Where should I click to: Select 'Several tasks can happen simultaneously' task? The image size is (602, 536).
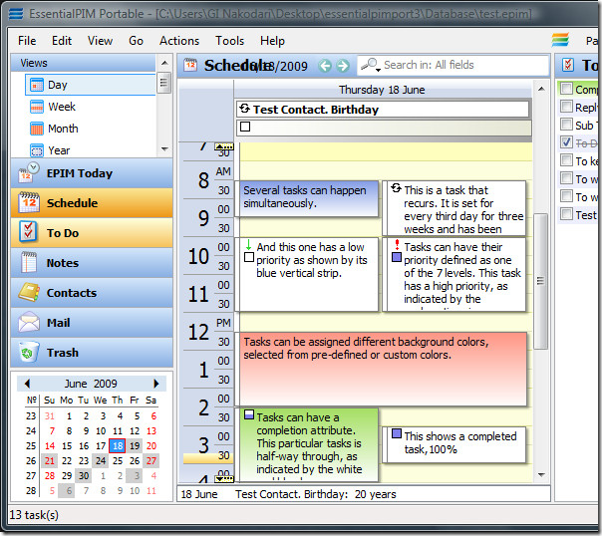[307, 198]
